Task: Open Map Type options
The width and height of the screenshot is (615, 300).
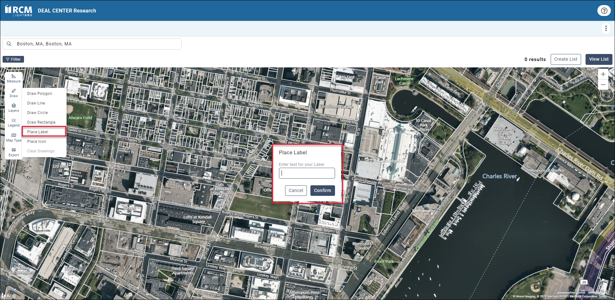Action: click(x=14, y=137)
